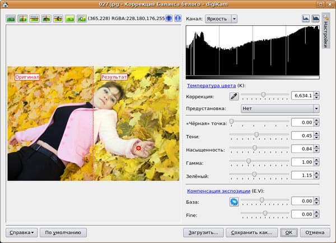Screen dimensions: 336x243
Task: Increase Коррекция value with up arrow
Action: tap(316, 93)
